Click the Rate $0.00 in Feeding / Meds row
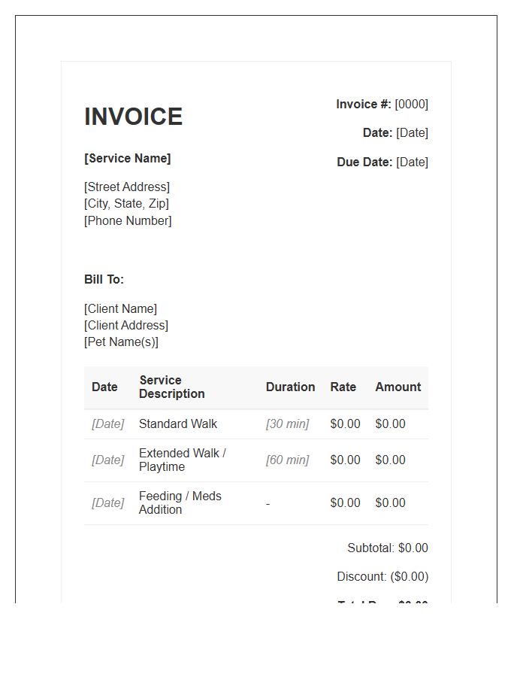The height and width of the screenshot is (677, 526). [346, 502]
